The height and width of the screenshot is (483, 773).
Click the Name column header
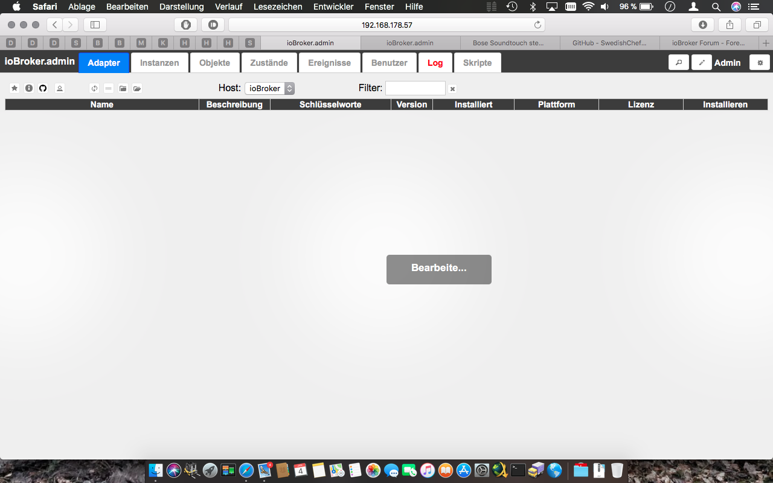point(102,104)
